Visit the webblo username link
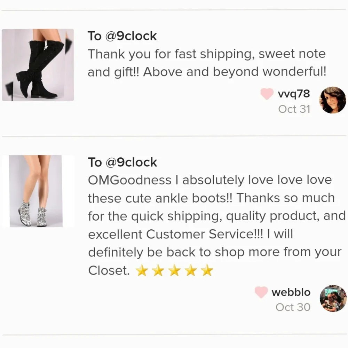This screenshot has width=348, height=348. (x=291, y=292)
